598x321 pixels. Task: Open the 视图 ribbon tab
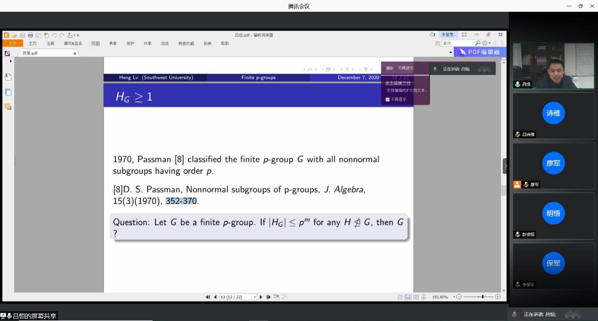95,43
